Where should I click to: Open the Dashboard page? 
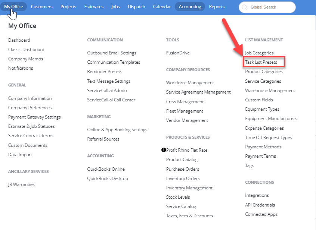(x=19, y=40)
